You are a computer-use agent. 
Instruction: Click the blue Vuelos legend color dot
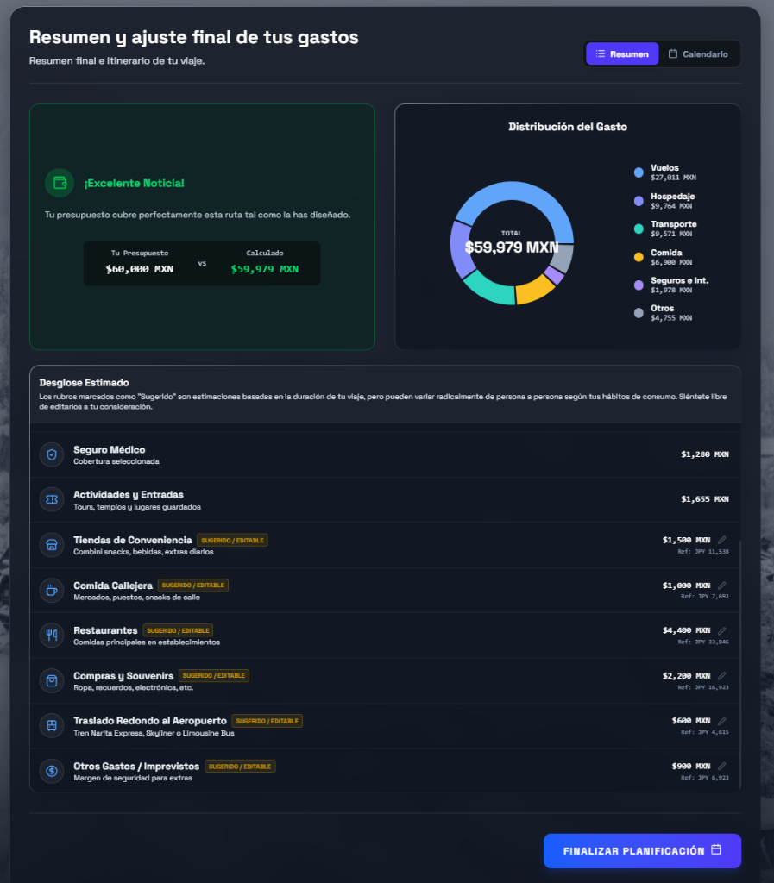pos(639,172)
